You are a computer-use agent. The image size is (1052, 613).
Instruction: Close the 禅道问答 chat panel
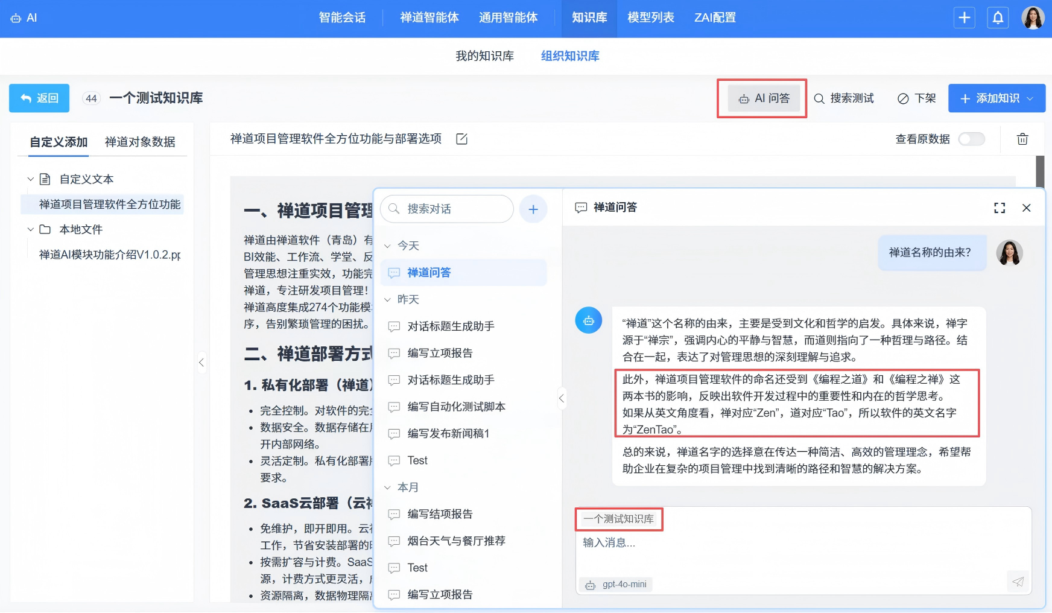pos(1027,208)
